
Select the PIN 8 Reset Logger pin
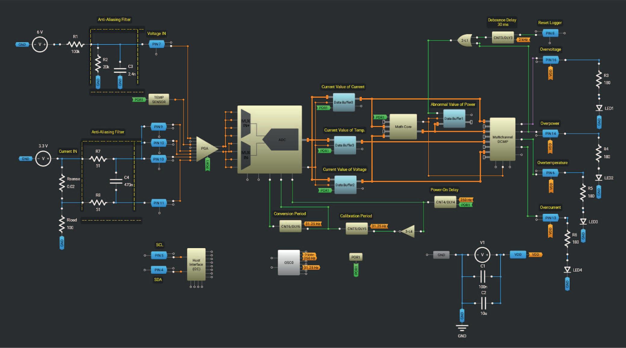click(x=550, y=33)
